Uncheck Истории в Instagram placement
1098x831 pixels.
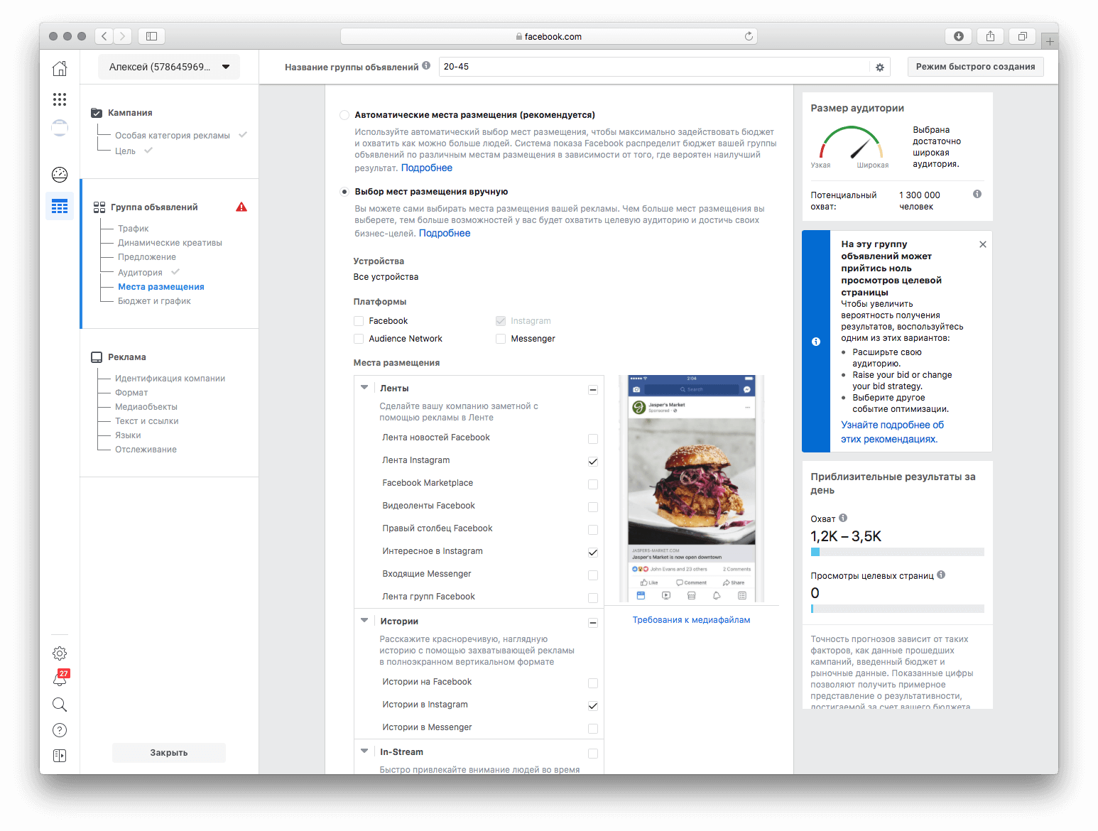point(593,706)
